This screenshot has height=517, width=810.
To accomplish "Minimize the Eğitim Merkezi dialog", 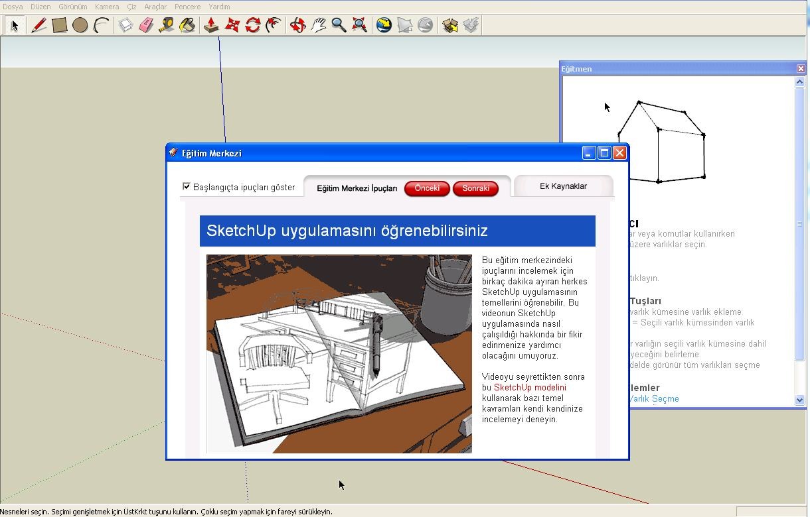I will point(589,153).
